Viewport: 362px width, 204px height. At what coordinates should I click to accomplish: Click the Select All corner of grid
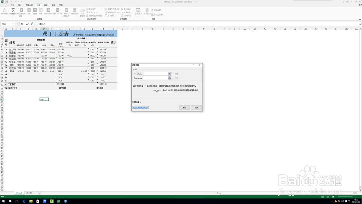tap(3, 29)
